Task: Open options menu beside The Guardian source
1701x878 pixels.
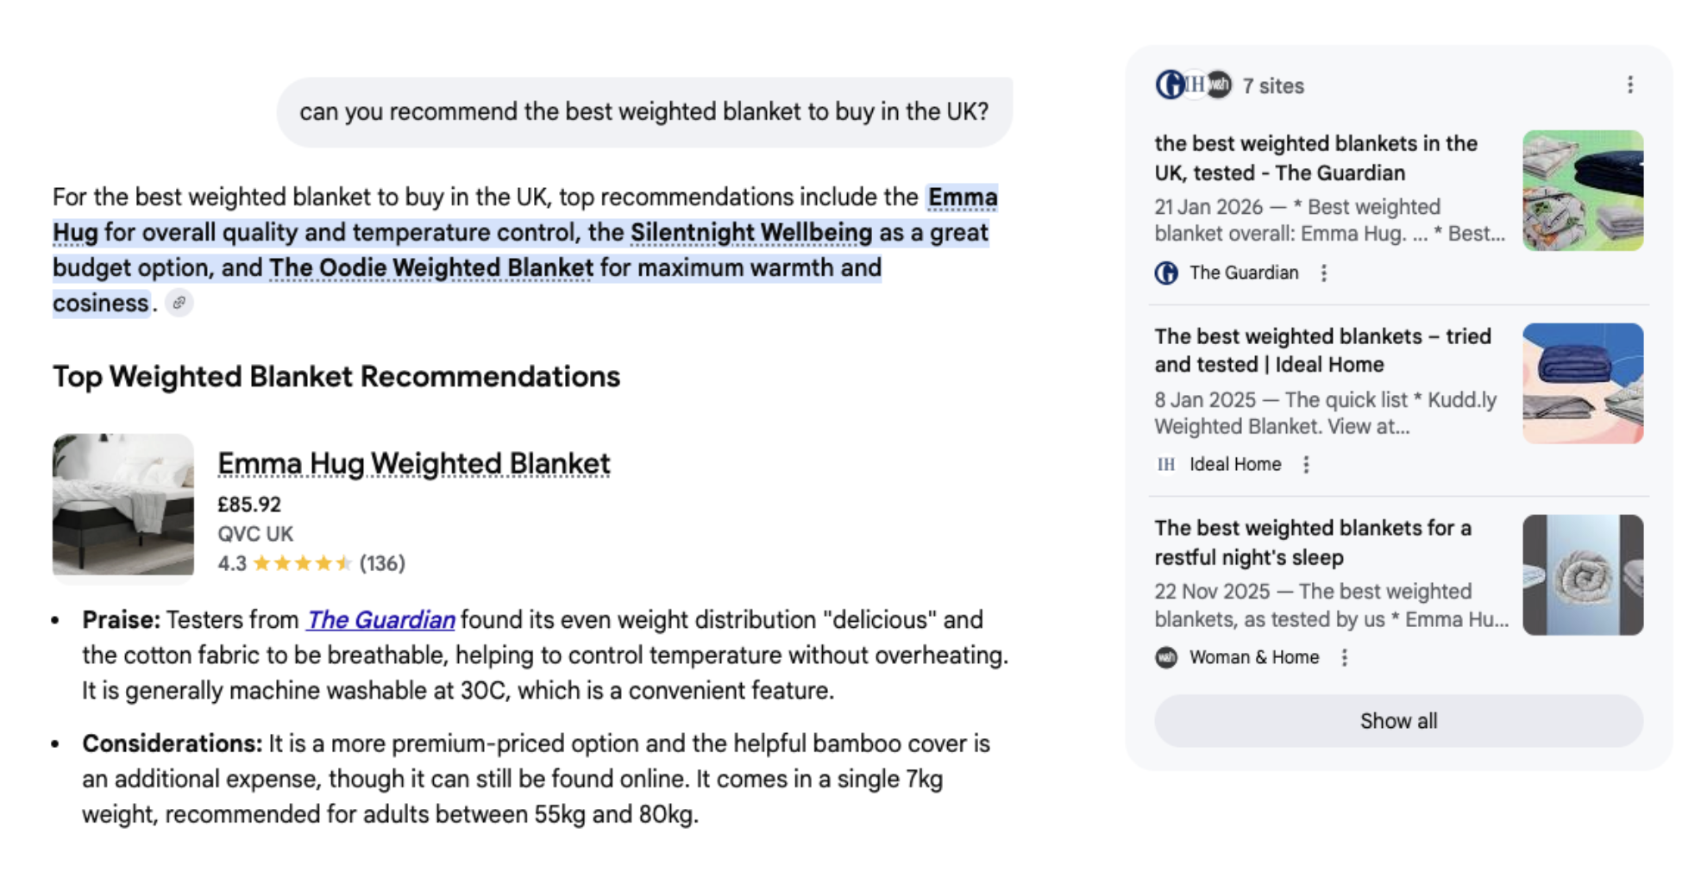Action: 1324,273
